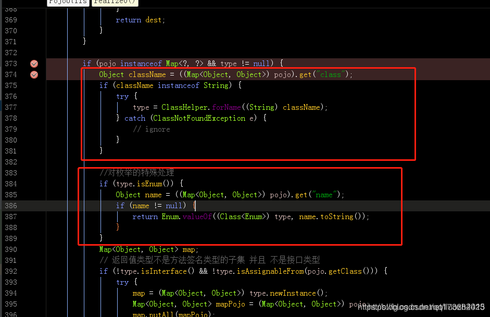Screen dimensions: 490x317
Task: Remove the breakpoint marker at line 374
Action: [x=34, y=74]
